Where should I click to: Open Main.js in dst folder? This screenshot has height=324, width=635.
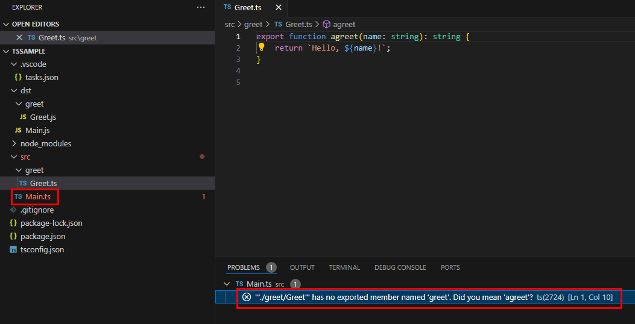tap(37, 130)
